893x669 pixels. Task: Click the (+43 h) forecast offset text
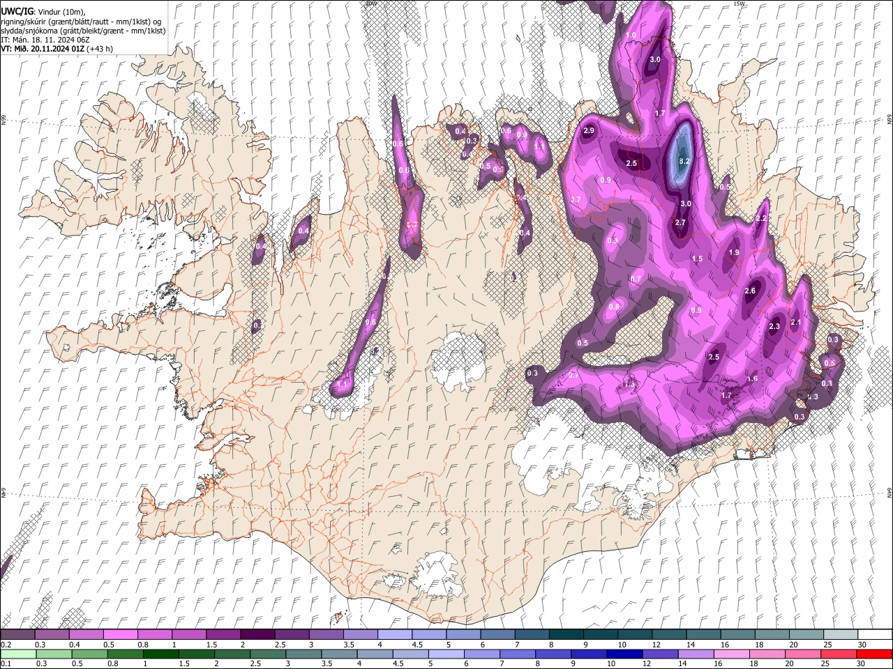[x=100, y=49]
